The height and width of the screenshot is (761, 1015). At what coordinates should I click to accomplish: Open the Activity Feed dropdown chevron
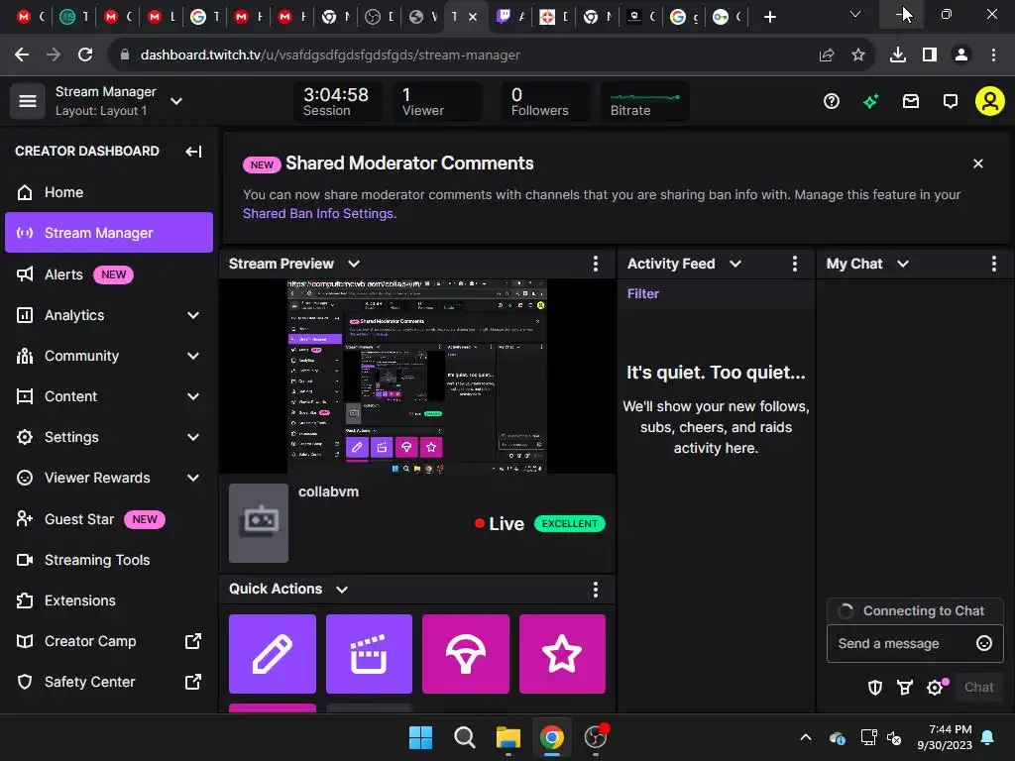pos(735,264)
